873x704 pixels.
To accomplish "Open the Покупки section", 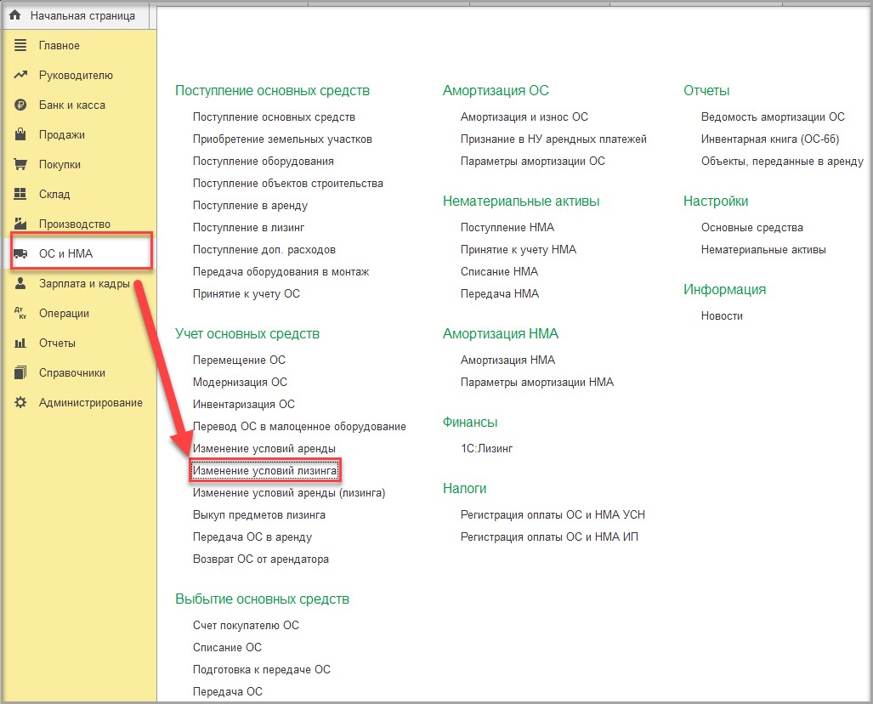I will 60,164.
